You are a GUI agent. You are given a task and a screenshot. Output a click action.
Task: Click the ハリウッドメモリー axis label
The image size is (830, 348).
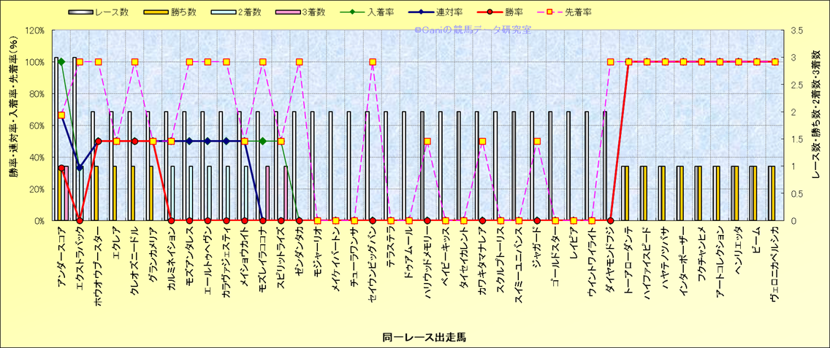(427, 260)
